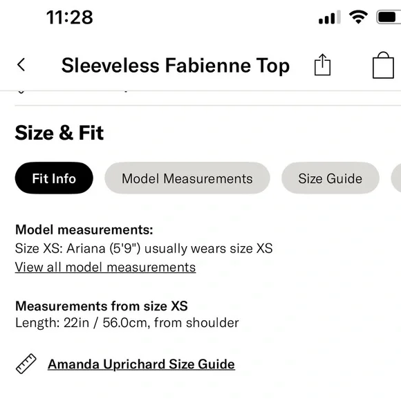Tap the Model measurements: label
Image resolution: width=401 pixels, height=401 pixels.
point(84,230)
